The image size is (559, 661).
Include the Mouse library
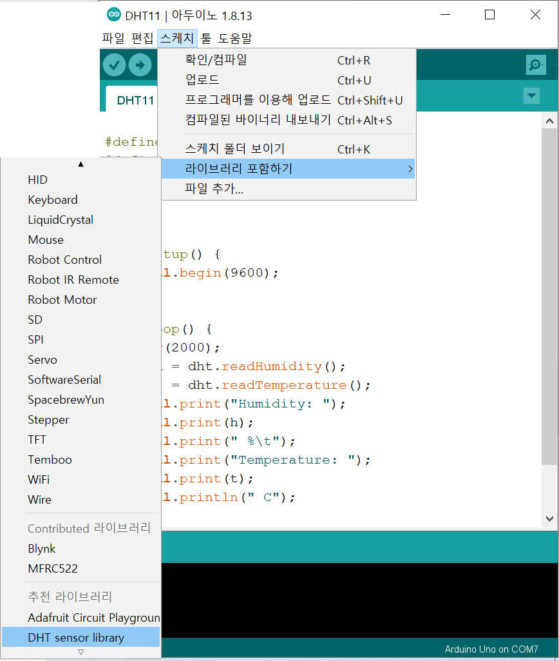[81, 240]
